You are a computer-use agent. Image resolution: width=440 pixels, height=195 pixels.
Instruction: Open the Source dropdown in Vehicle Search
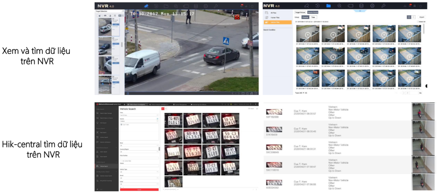click(x=139, y=121)
